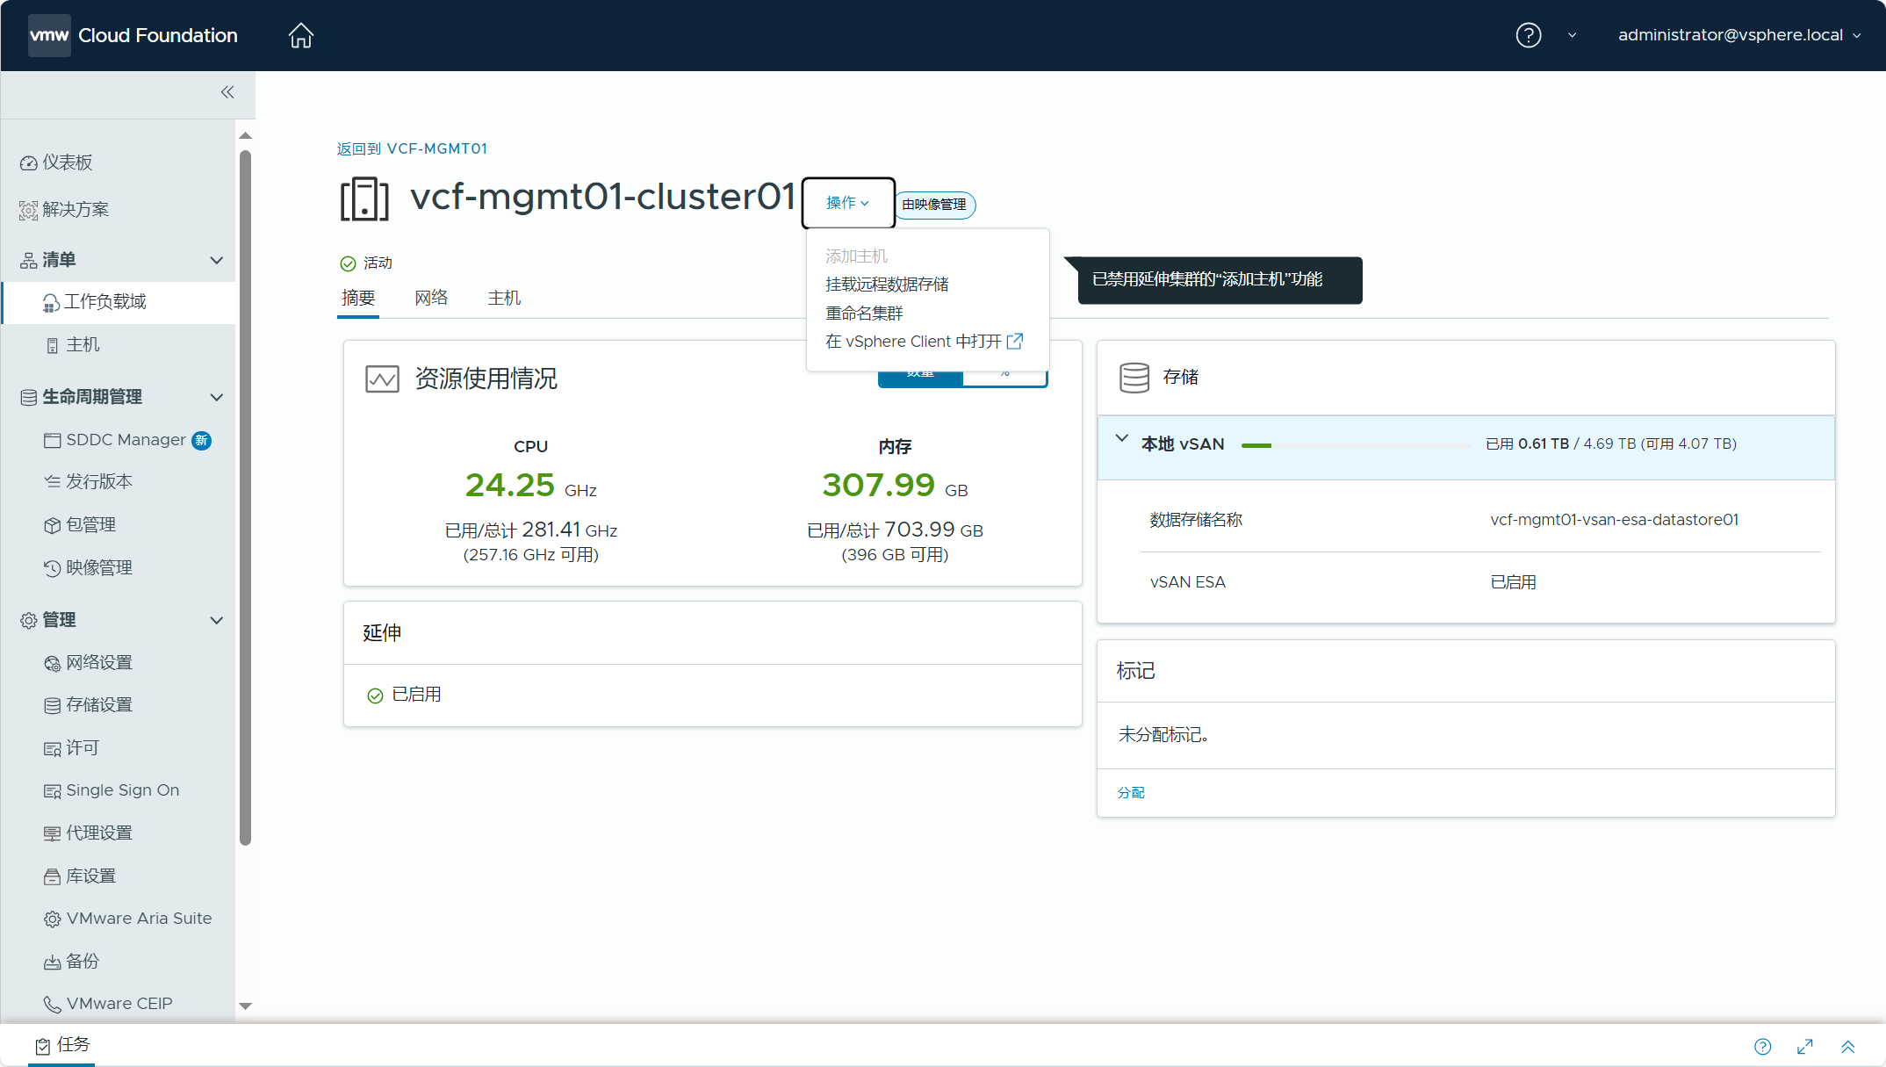Expand tasks panel with double up arrows
This screenshot has height=1067, width=1886.
pos(1848,1046)
